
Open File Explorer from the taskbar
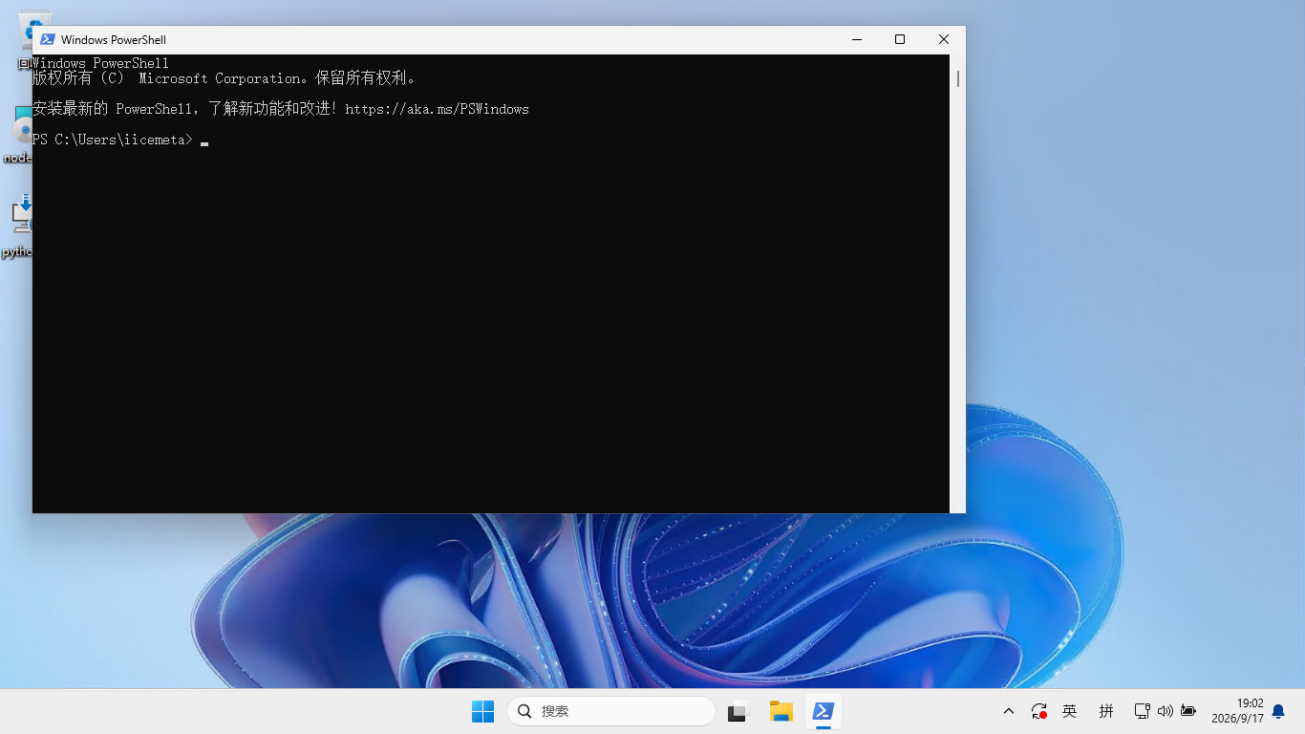(781, 711)
